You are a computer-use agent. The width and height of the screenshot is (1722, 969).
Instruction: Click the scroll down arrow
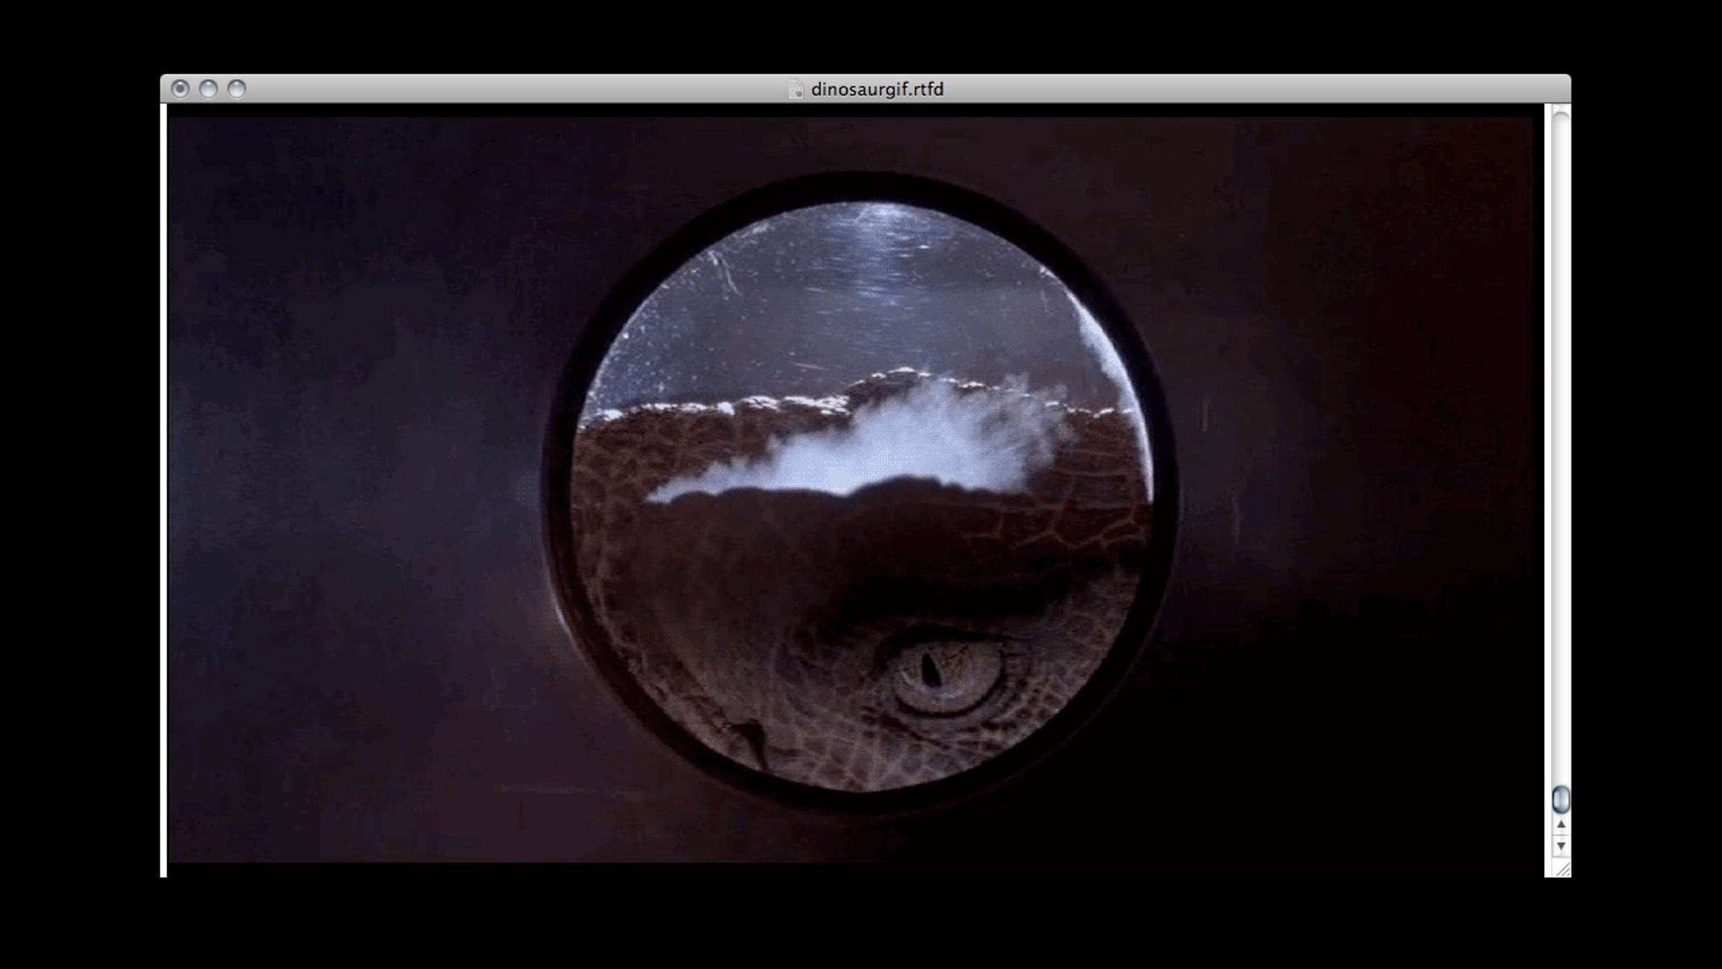pyautogui.click(x=1561, y=846)
